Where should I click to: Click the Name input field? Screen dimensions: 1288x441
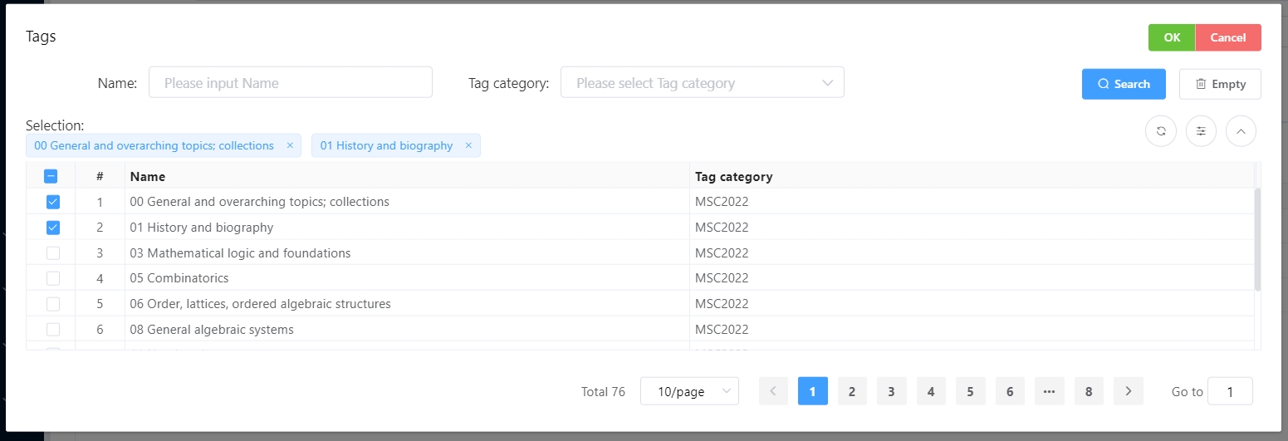291,83
